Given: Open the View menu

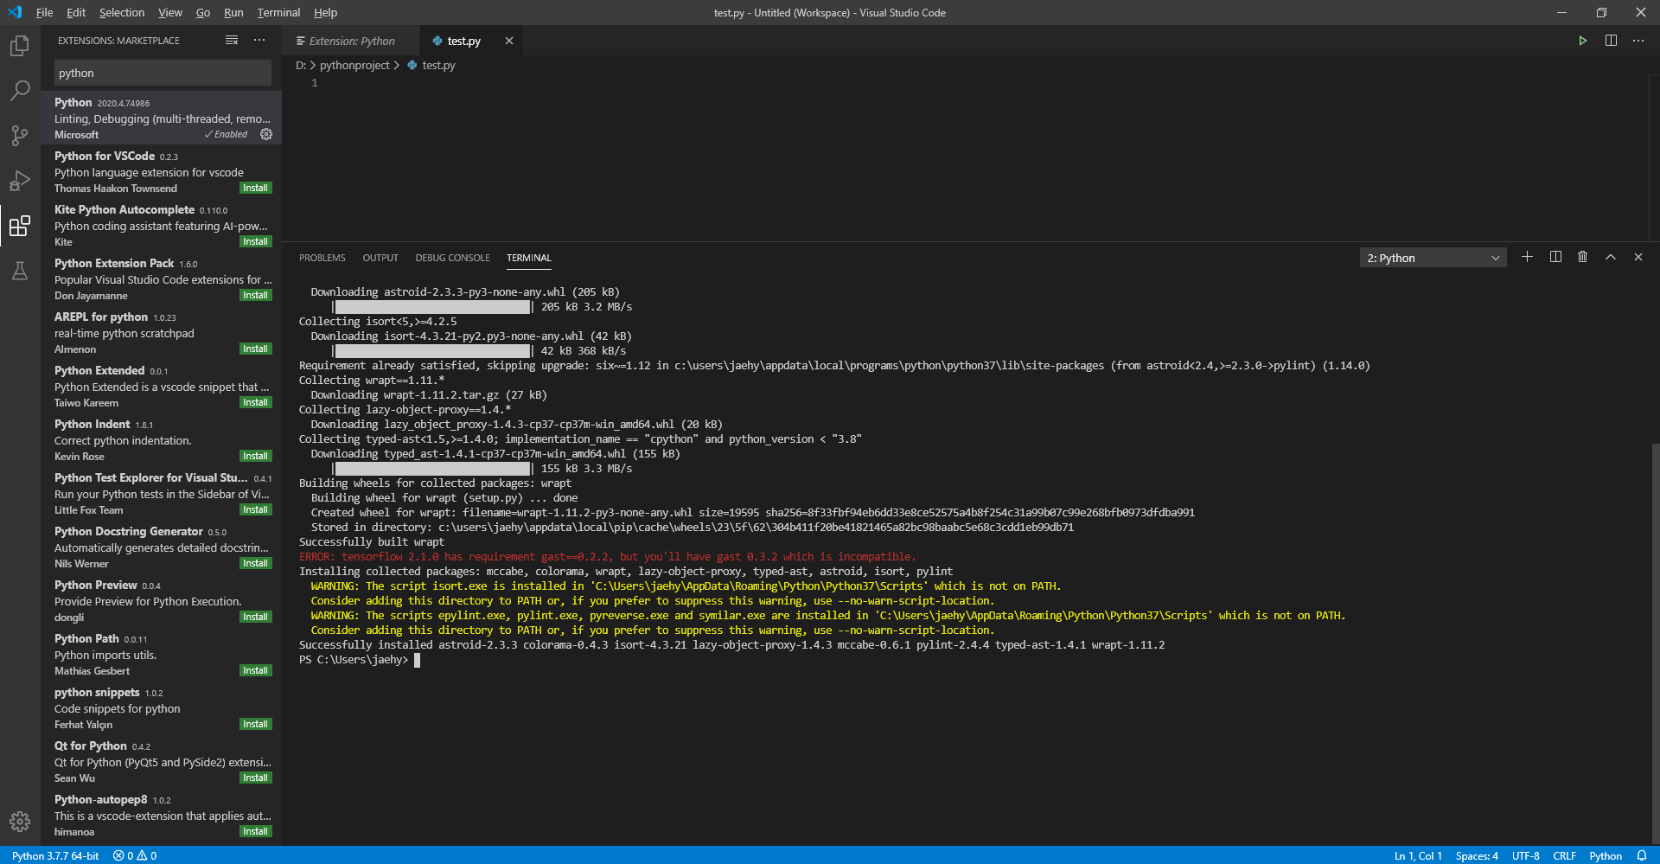Looking at the screenshot, I should 169,12.
